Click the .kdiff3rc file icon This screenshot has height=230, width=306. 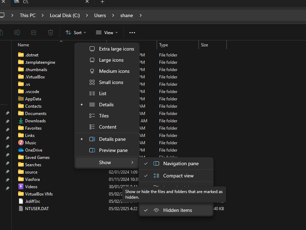pyautogui.click(x=21, y=201)
